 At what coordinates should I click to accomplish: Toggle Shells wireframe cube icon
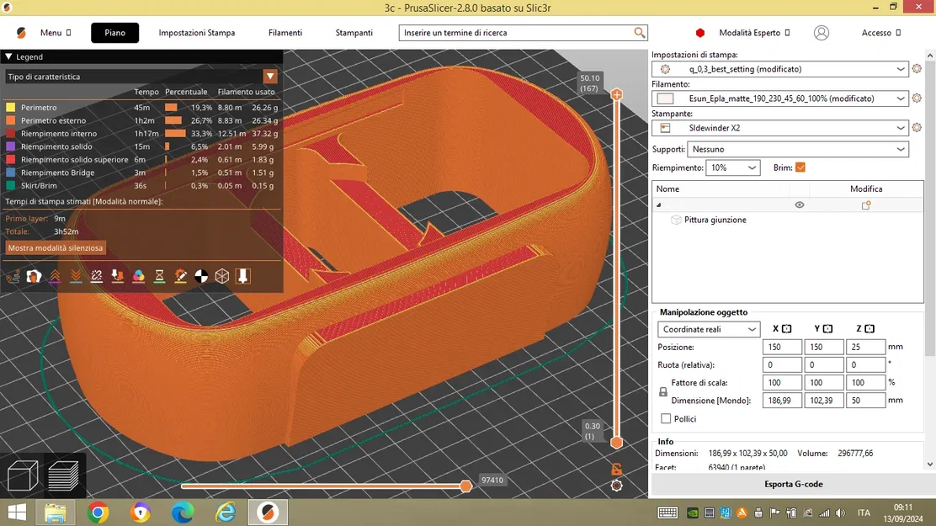(x=222, y=276)
